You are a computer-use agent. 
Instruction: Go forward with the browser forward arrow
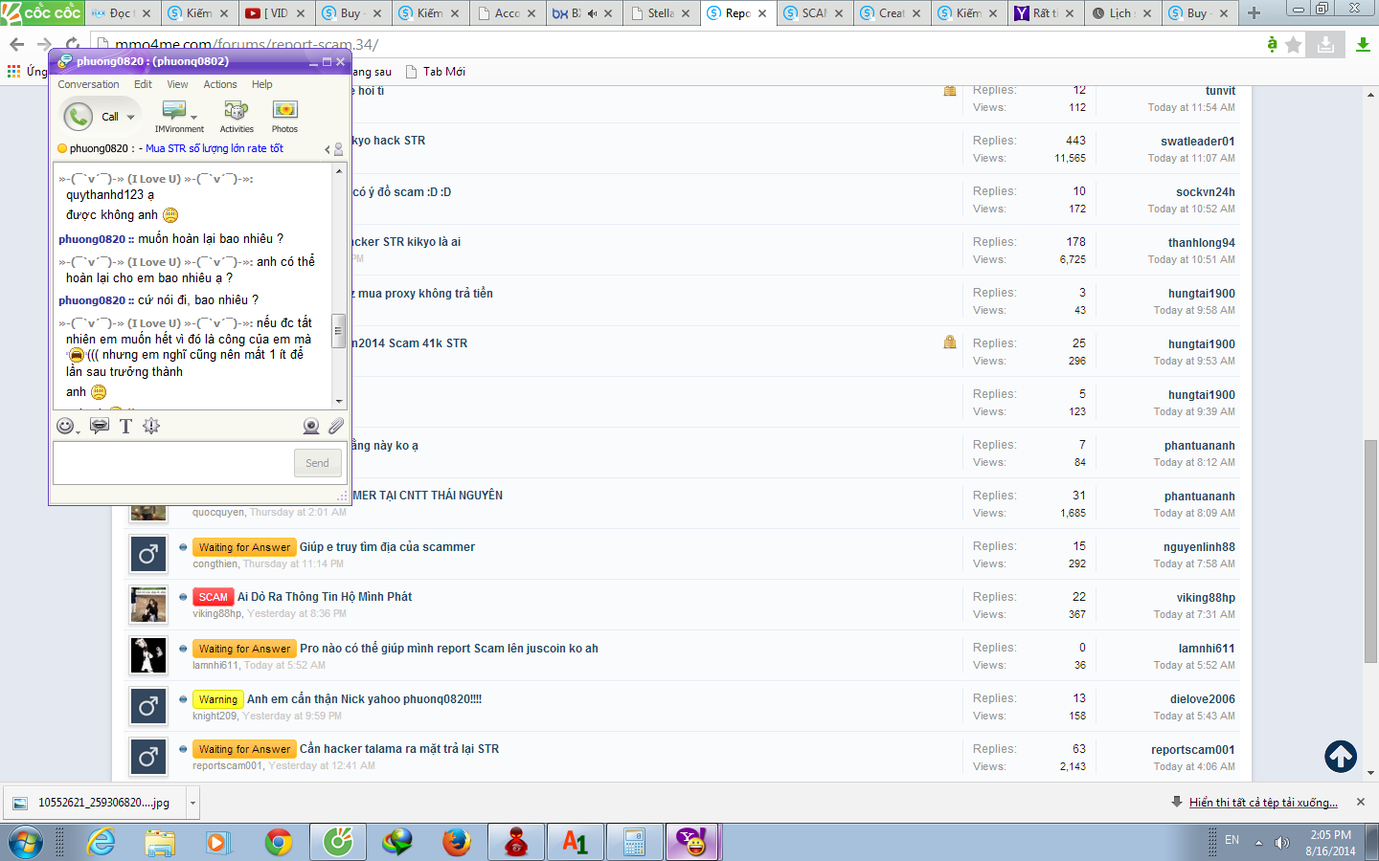(45, 44)
